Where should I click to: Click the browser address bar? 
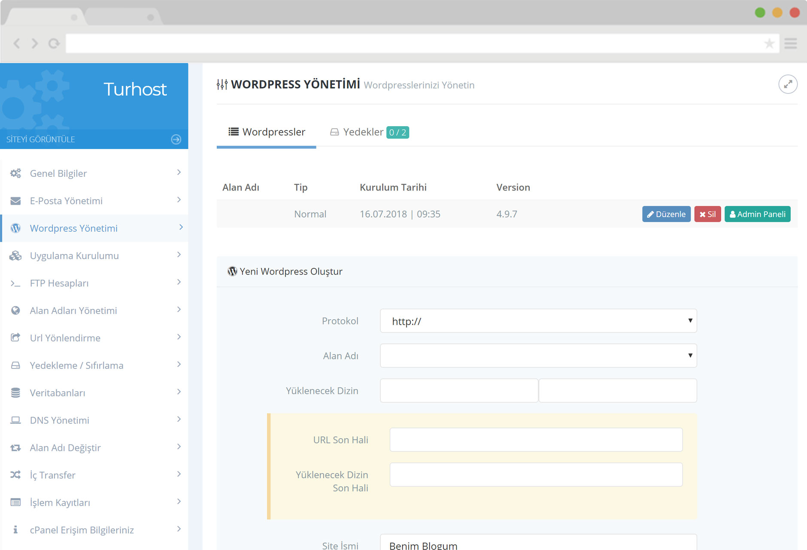pyautogui.click(x=422, y=43)
